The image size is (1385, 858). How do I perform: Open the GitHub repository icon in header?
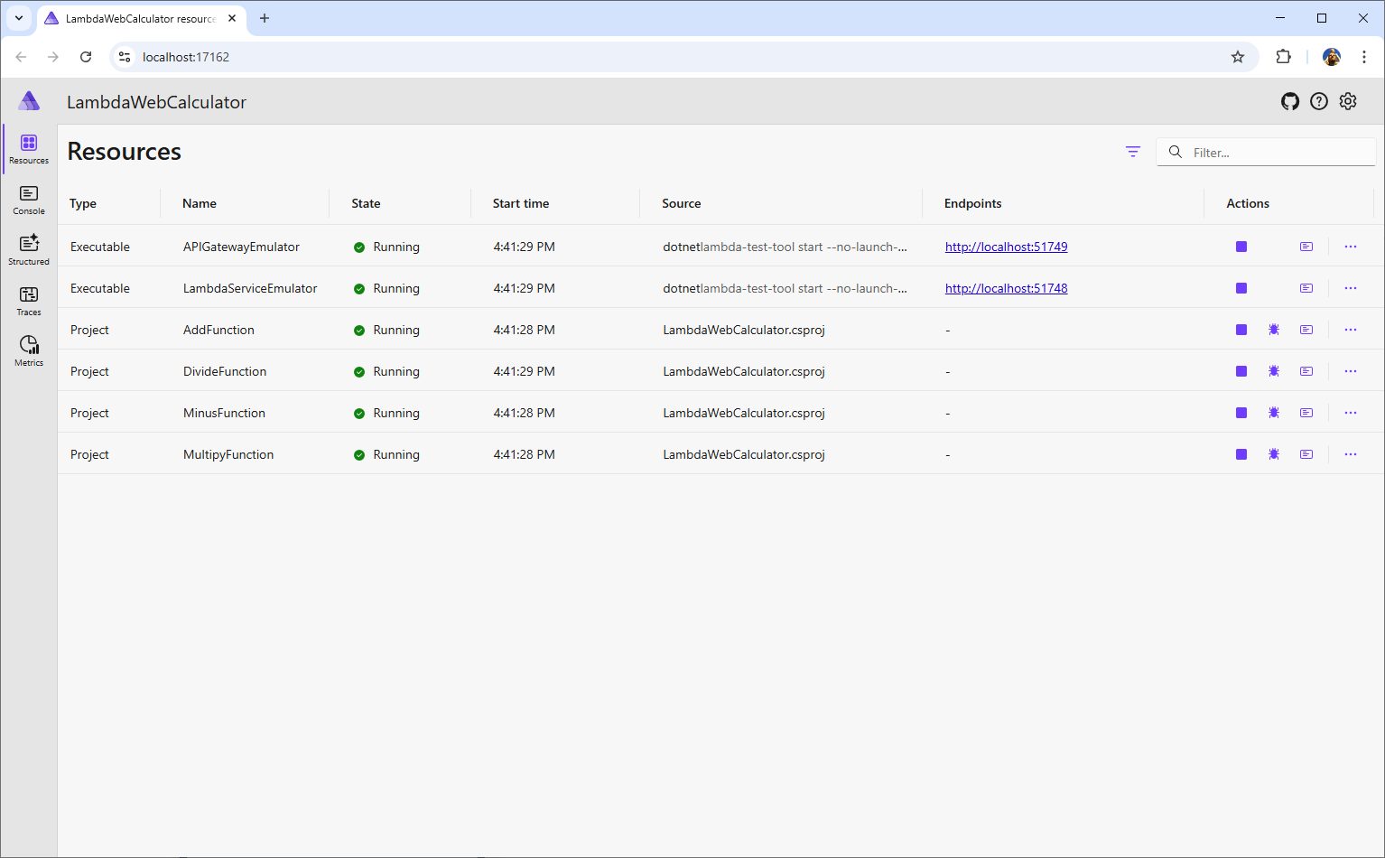coord(1290,101)
